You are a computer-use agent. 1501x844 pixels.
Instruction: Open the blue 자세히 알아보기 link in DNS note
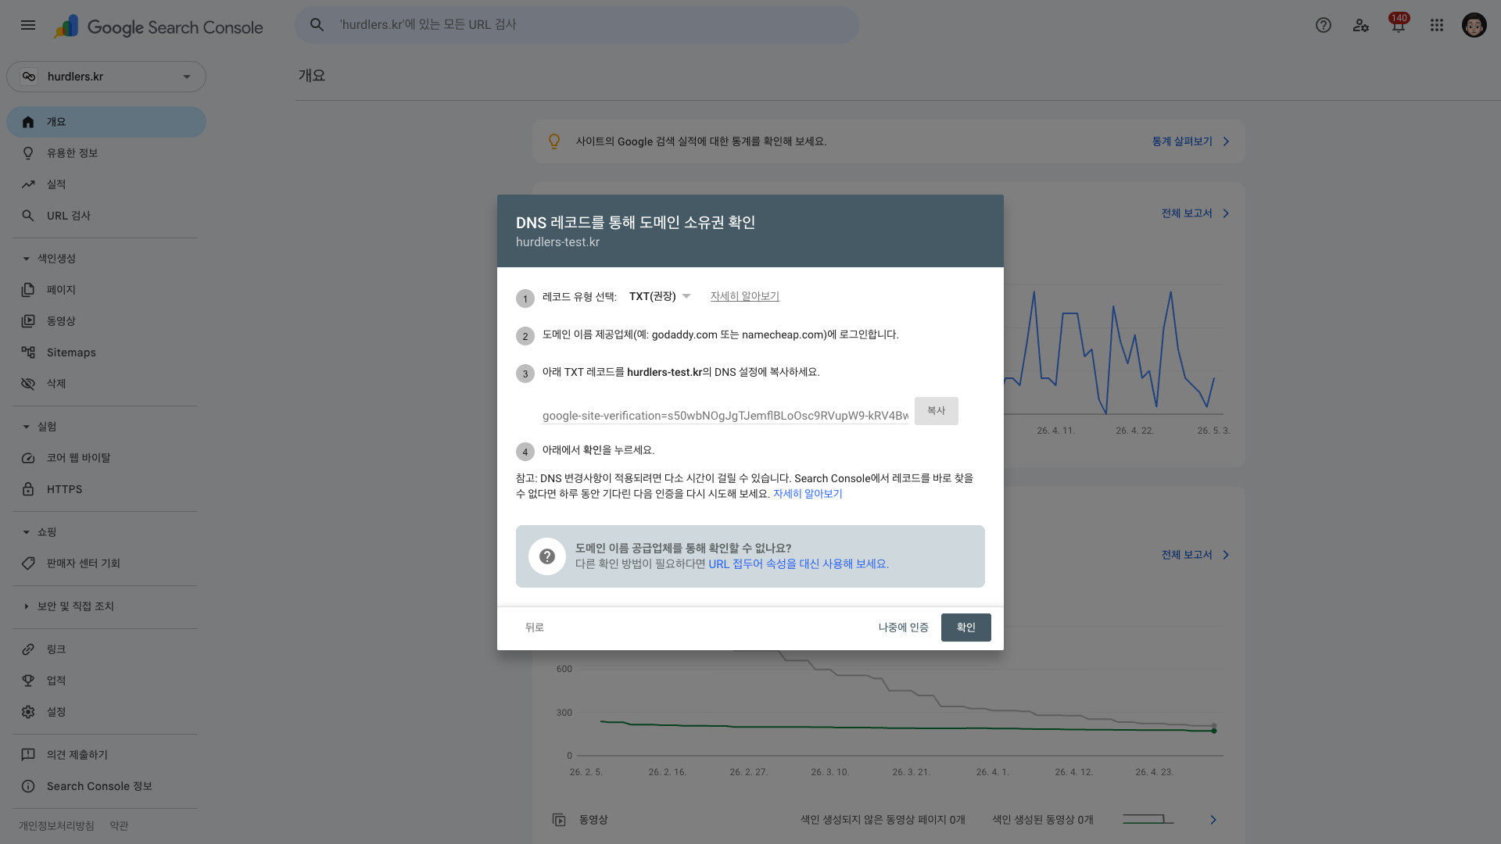(x=808, y=494)
